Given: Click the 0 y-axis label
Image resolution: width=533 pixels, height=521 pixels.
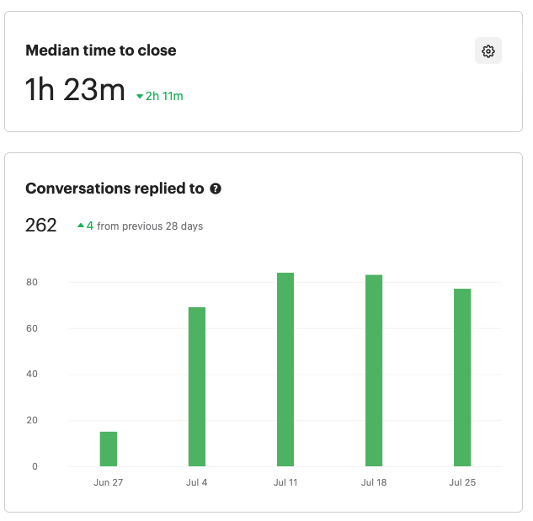Looking at the screenshot, I should (35, 466).
